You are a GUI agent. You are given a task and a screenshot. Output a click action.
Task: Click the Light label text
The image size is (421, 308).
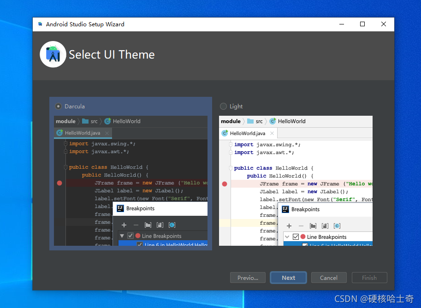[236, 107]
